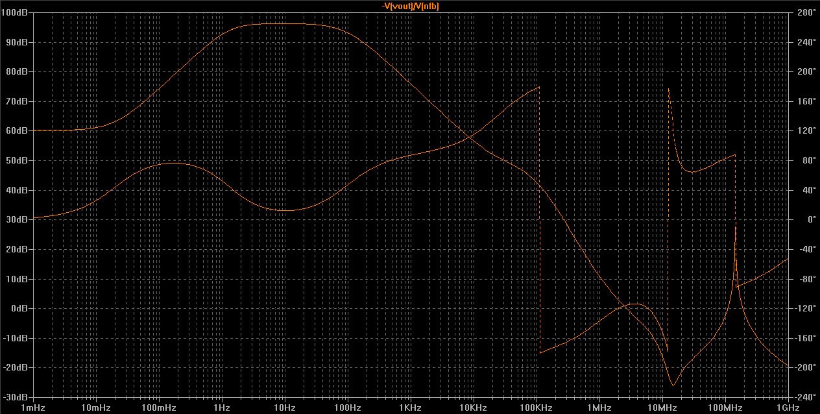Screen dimensions: 820x414
Task: Click the 100dB magnitude axis label
Action: click(x=14, y=12)
